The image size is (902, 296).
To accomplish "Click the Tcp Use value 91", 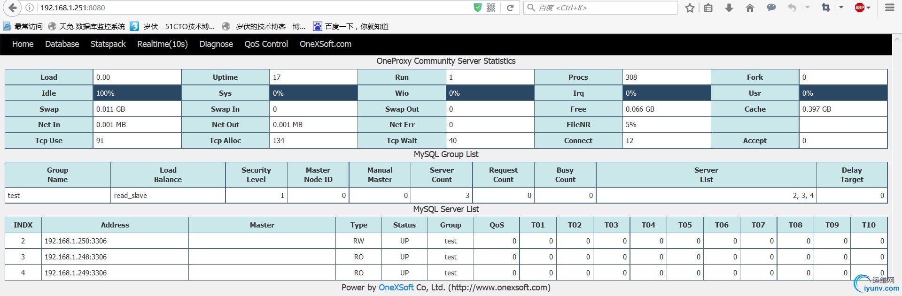I will [100, 141].
